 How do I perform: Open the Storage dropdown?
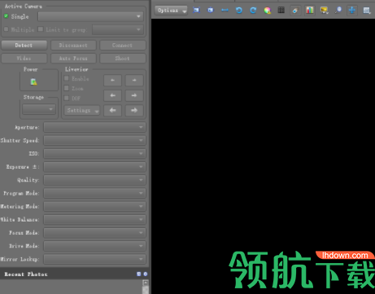(x=39, y=109)
